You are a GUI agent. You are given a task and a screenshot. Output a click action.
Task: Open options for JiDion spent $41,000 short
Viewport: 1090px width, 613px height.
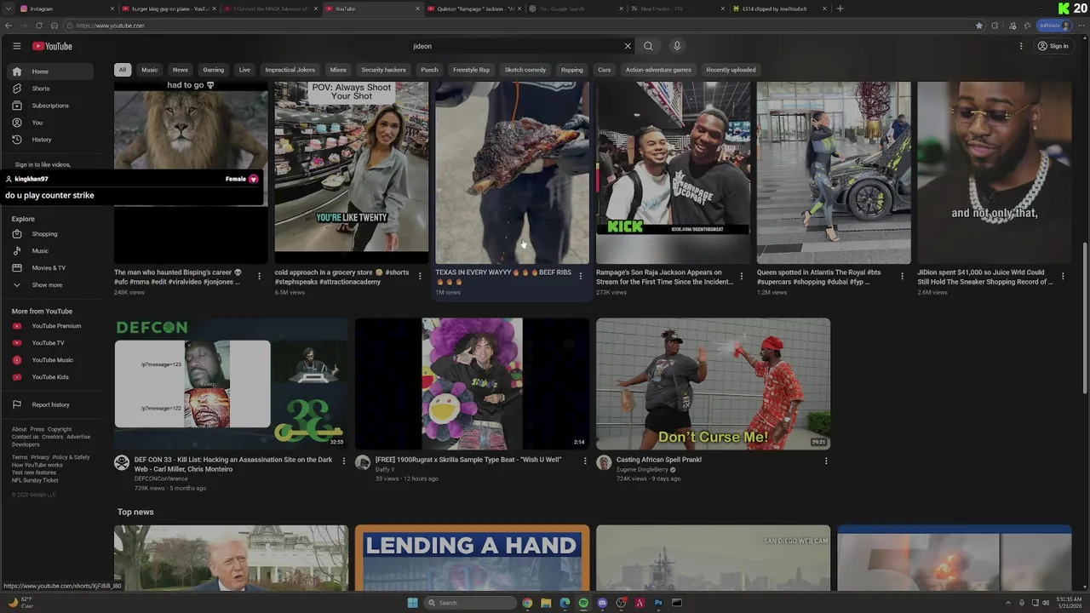(1063, 276)
